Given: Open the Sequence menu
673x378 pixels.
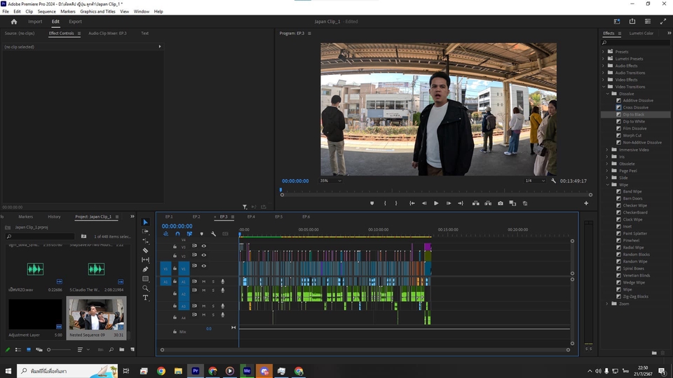Looking at the screenshot, I should pyautogui.click(x=46, y=11).
